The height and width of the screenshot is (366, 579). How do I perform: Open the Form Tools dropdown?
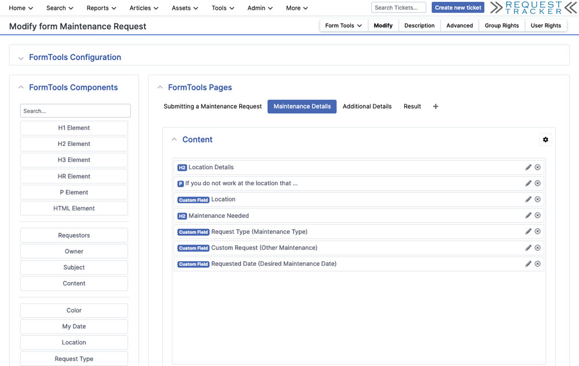(x=343, y=25)
